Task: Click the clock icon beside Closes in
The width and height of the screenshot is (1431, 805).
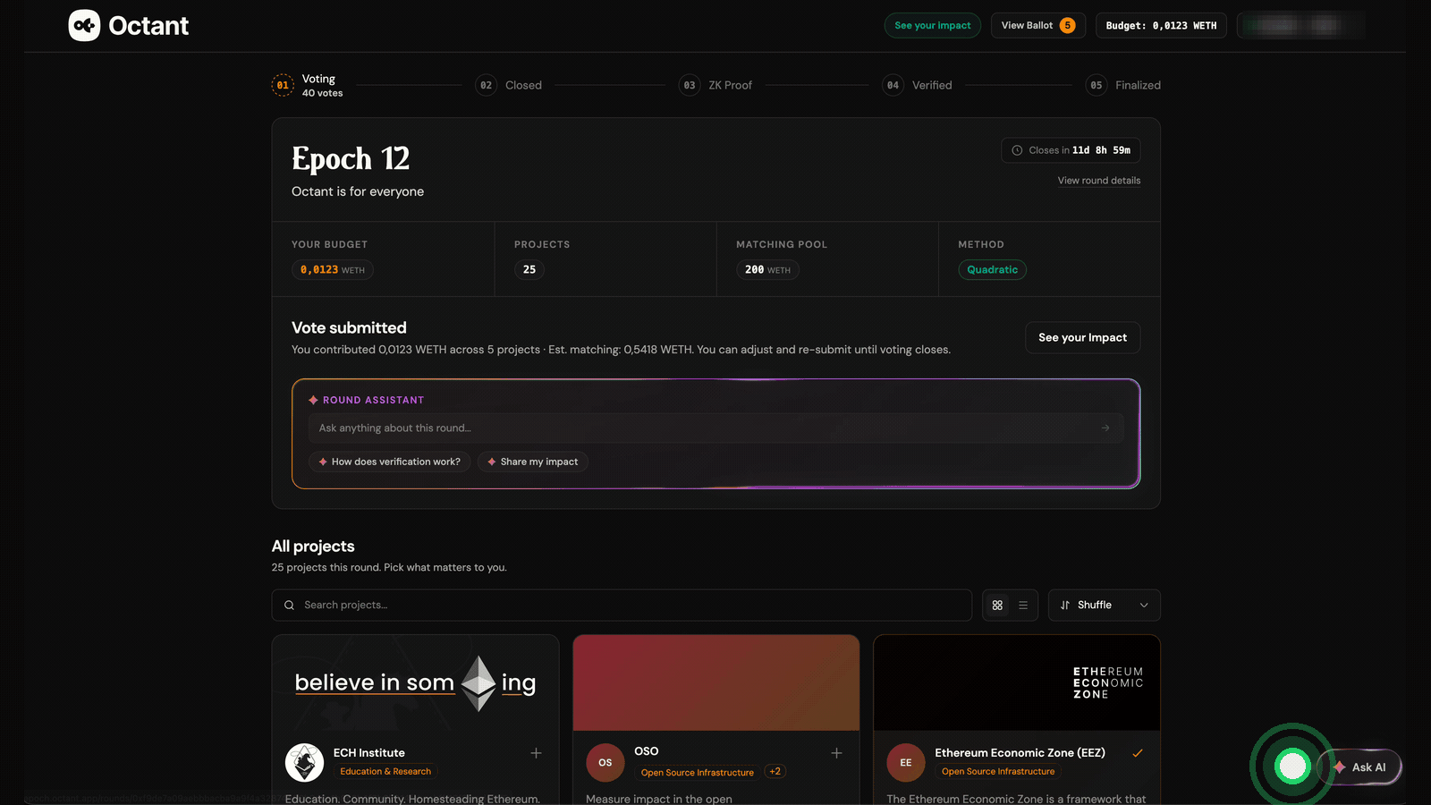Action: (1017, 150)
